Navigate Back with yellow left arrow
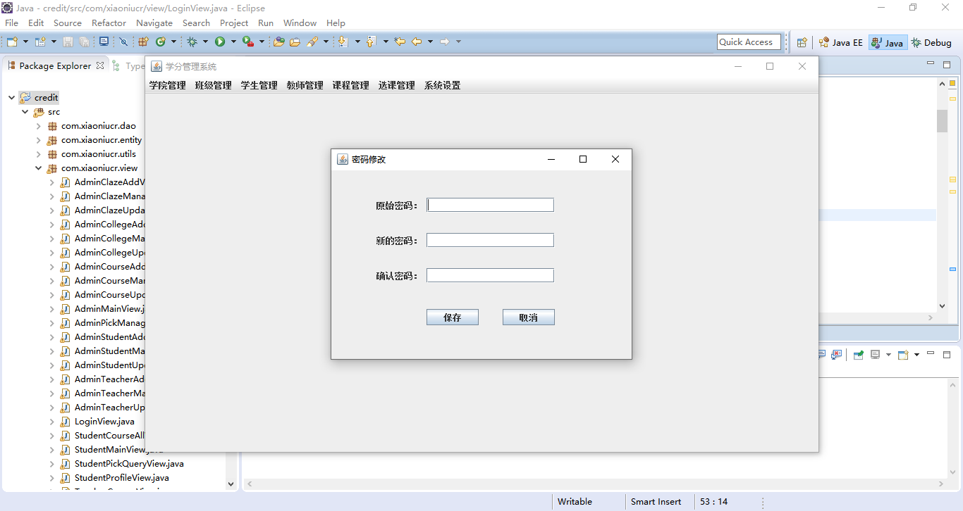The image size is (963, 511). pos(417,42)
